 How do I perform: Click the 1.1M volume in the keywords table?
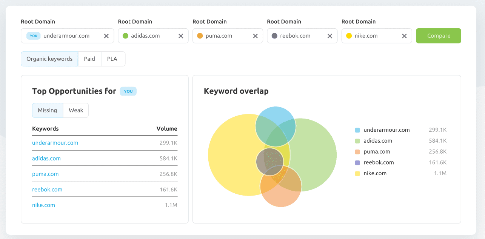(x=171, y=205)
